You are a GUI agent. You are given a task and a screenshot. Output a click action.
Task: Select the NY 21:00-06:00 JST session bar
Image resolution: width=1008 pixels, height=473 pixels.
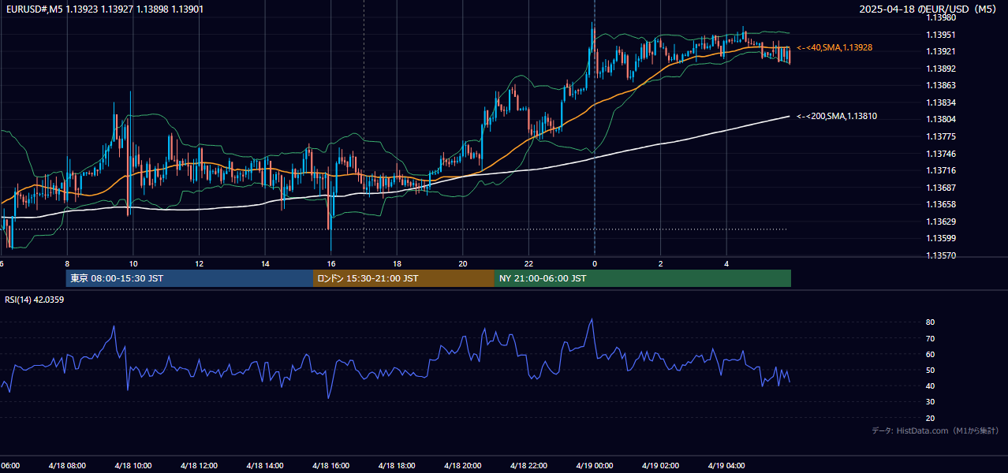click(643, 278)
